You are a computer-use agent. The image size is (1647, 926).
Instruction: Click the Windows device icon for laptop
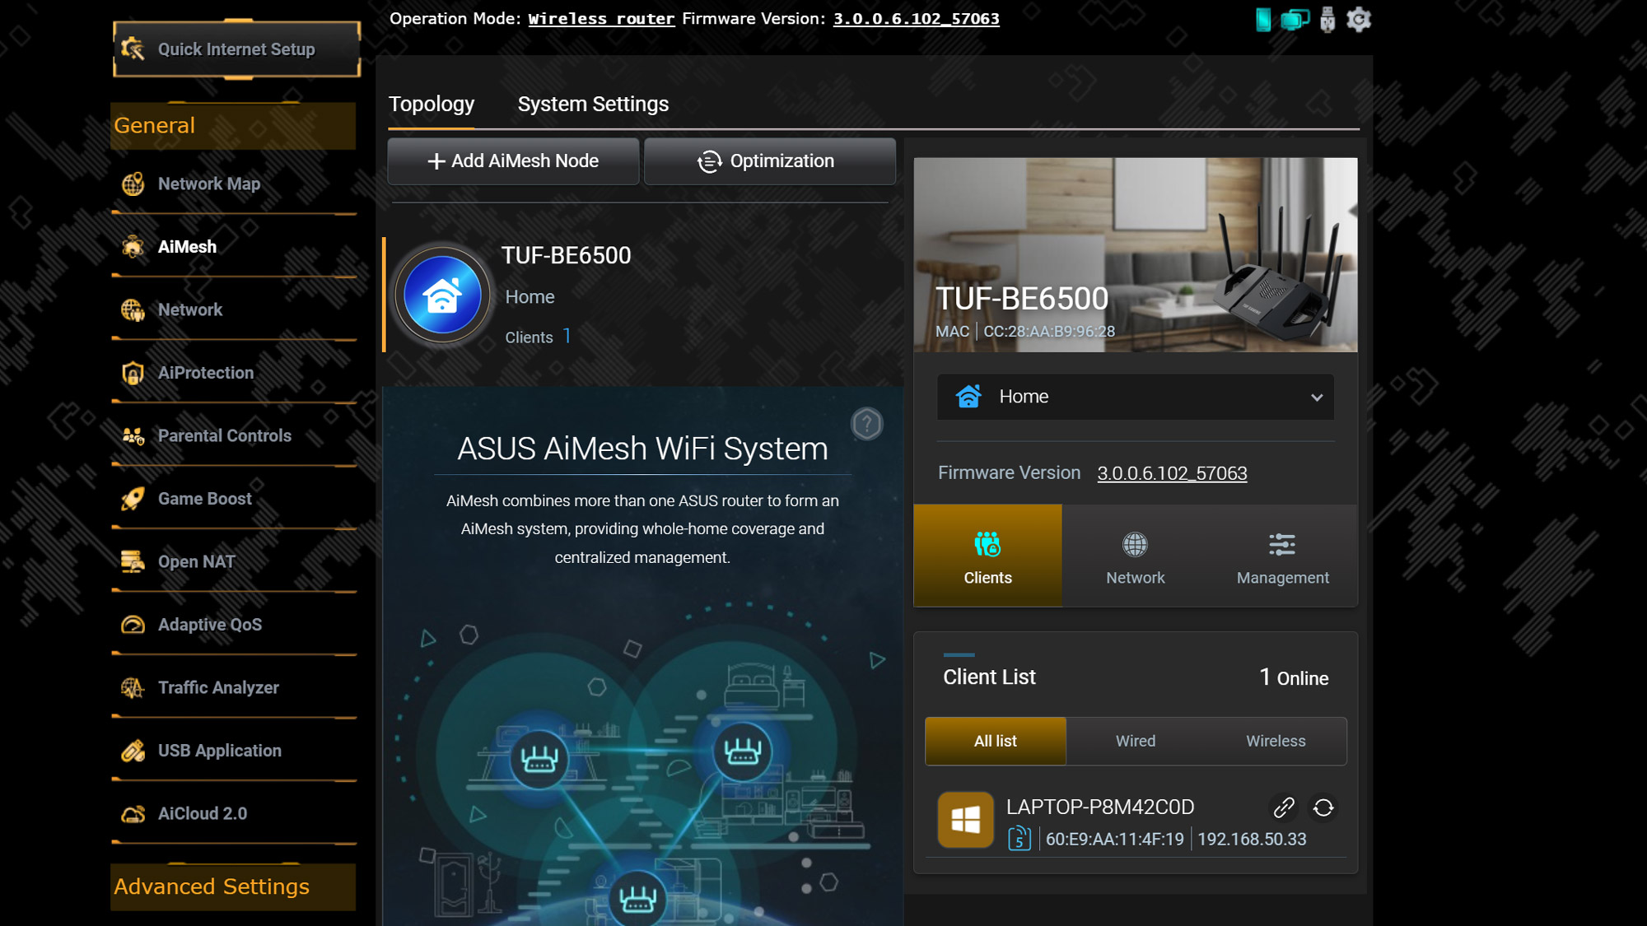coord(965,820)
